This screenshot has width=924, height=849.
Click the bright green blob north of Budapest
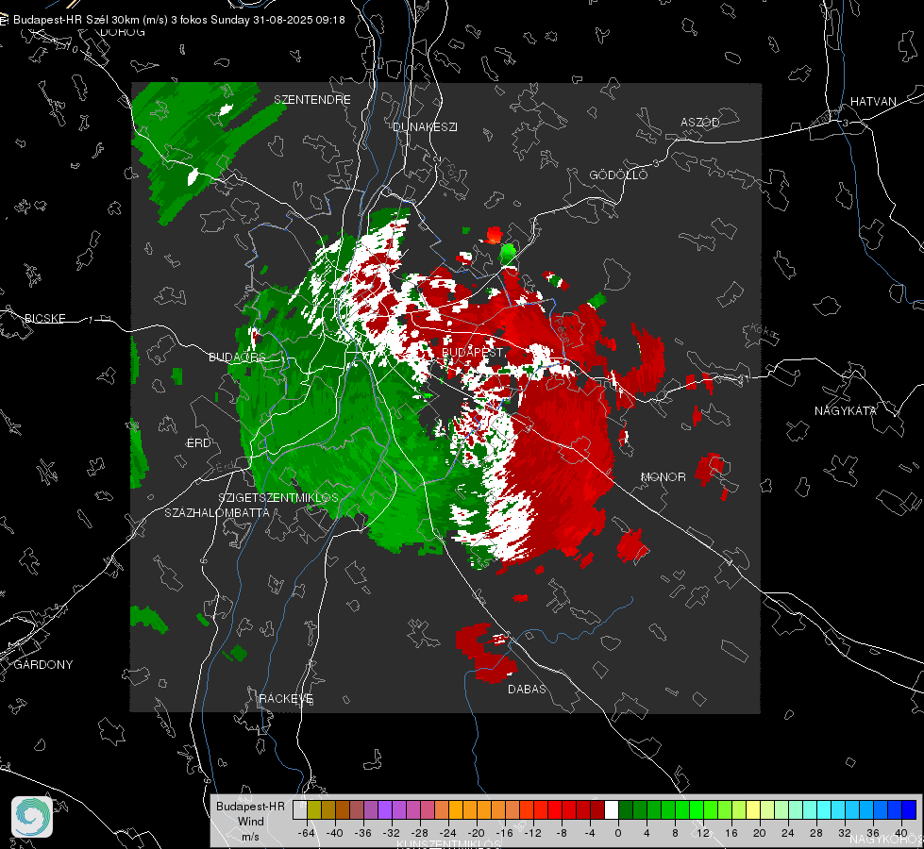click(x=508, y=254)
